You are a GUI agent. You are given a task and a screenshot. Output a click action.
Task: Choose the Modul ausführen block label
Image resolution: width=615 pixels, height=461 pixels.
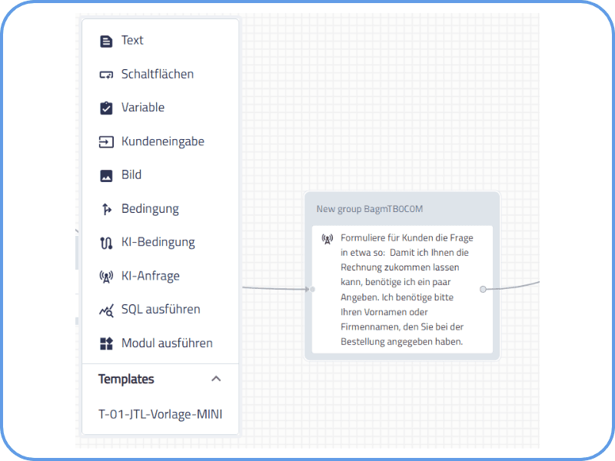coord(167,343)
